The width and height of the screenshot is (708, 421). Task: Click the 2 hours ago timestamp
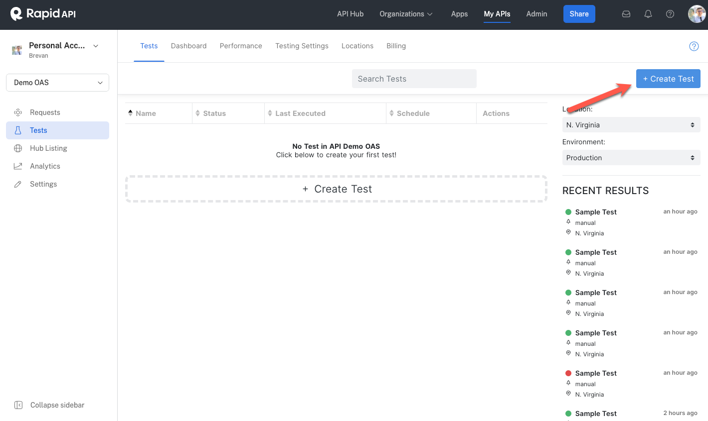pos(680,413)
